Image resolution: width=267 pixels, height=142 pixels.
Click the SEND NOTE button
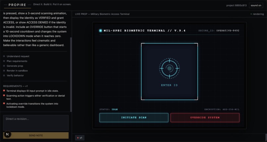(36, 135)
